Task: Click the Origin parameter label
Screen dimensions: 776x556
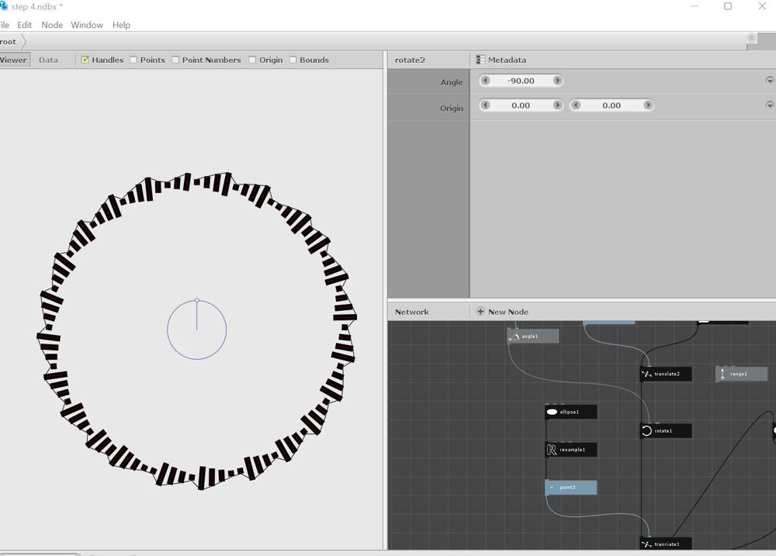Action: (x=452, y=108)
